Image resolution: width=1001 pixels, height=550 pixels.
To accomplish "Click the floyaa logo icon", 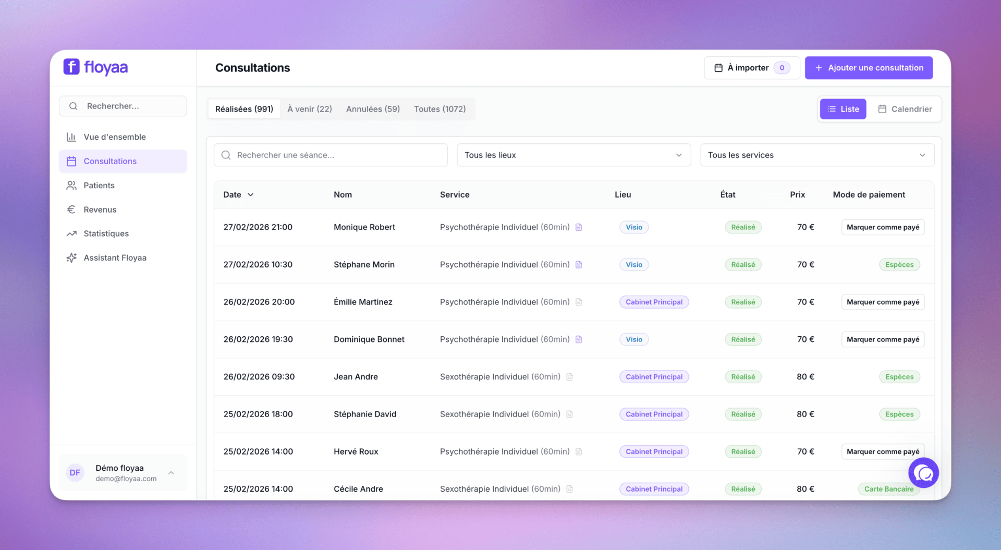I will pos(71,67).
